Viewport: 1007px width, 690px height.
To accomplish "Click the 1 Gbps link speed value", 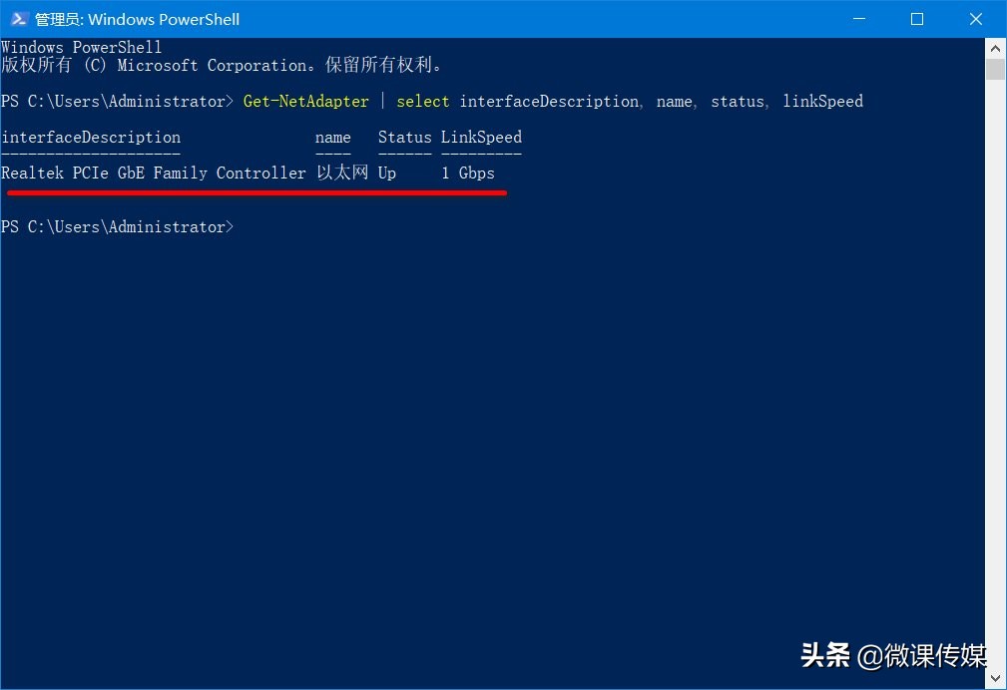I will [467, 172].
